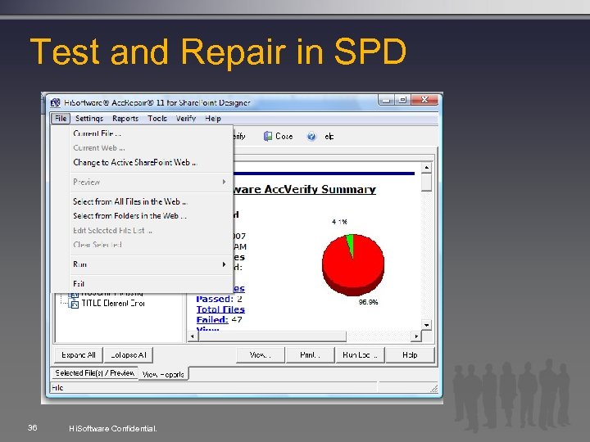Click the Print... button

pyautogui.click(x=310, y=354)
